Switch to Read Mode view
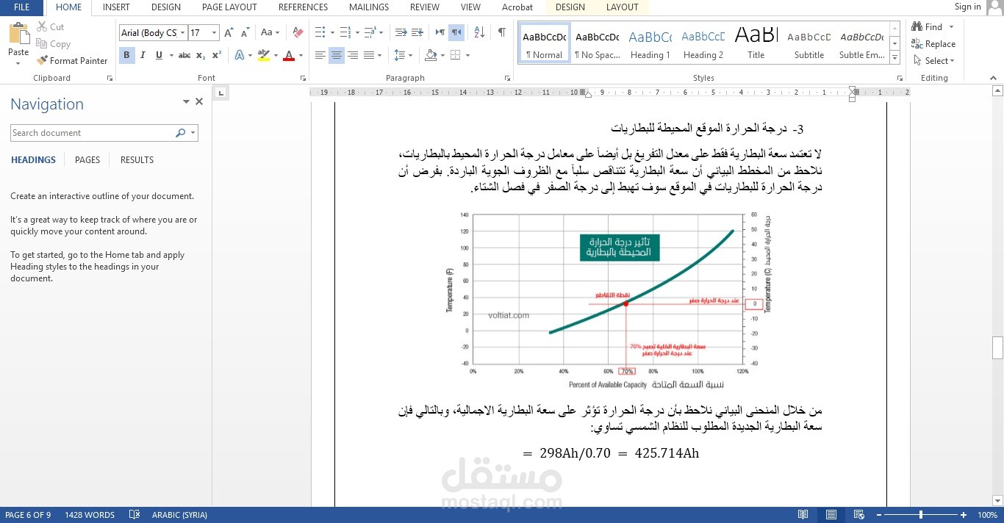1004x523 pixels. (803, 515)
